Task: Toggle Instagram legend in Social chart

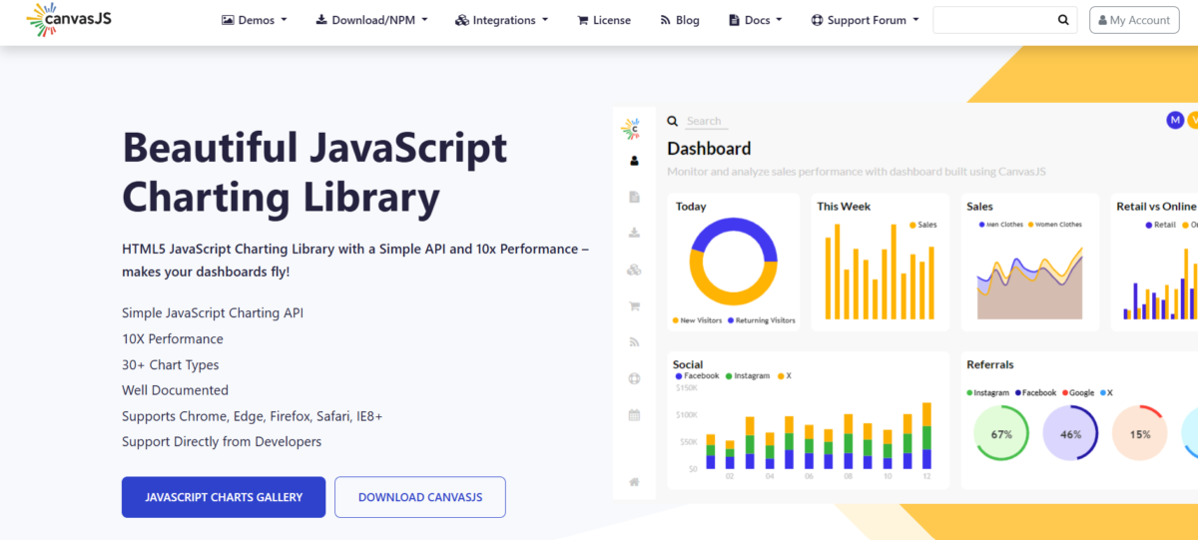Action: tap(748, 376)
